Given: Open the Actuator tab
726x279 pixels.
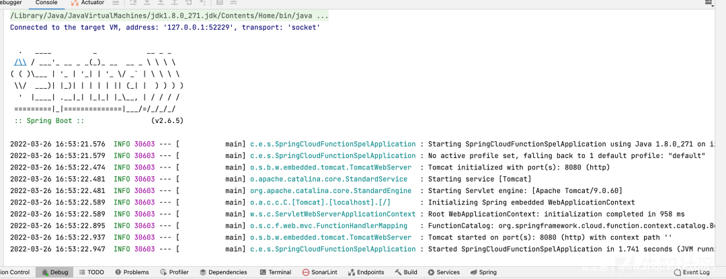Looking at the screenshot, I should [87, 3].
